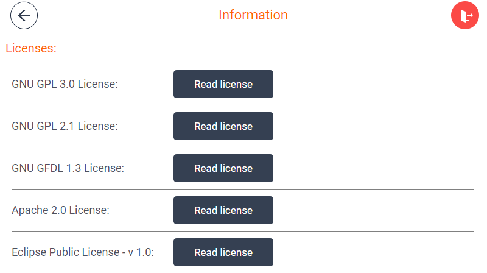The height and width of the screenshot is (273, 487).
Task: Click the line beneath the Licenses heading
Action: pyautogui.click(x=243, y=63)
